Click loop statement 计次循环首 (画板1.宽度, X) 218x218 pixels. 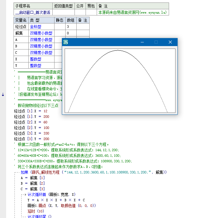pos(51,194)
